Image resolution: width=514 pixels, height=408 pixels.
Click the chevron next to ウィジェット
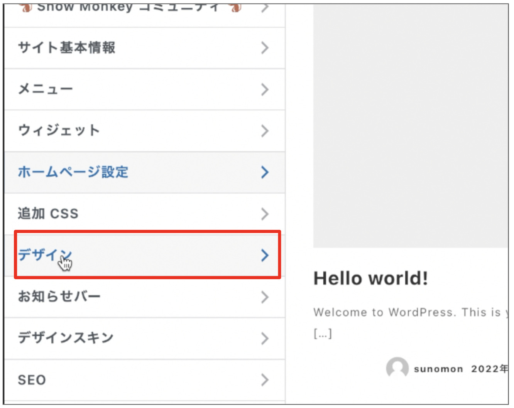click(265, 130)
